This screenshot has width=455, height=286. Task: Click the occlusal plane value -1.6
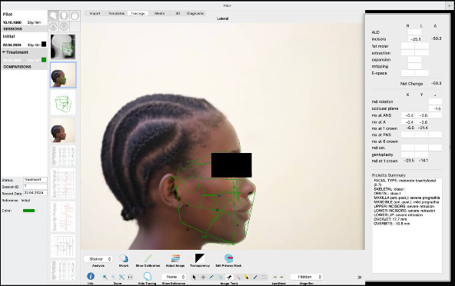435,108
